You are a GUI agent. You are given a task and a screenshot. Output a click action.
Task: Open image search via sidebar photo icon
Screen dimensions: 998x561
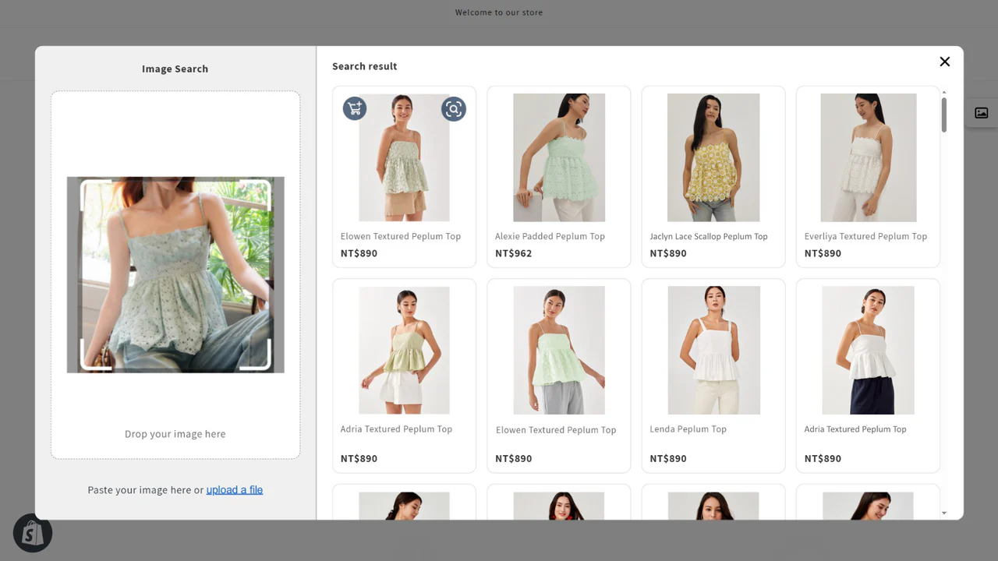point(981,112)
